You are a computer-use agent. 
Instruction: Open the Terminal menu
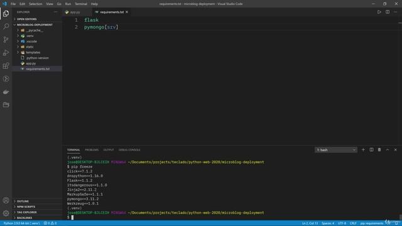(81, 4)
